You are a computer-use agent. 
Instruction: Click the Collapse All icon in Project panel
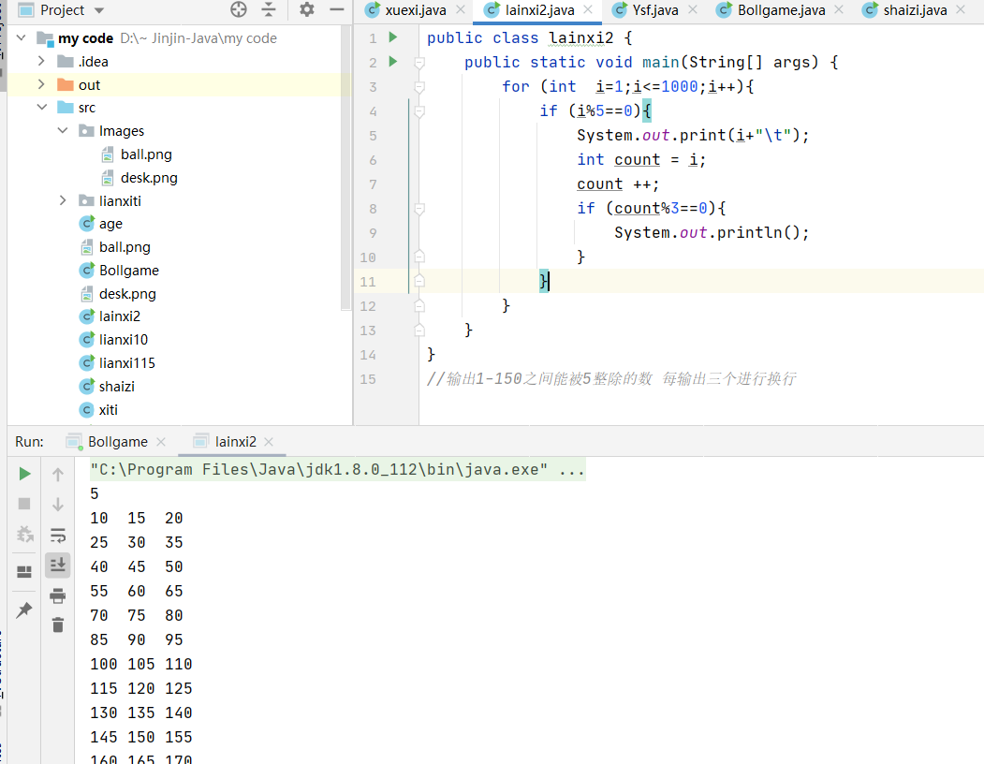point(269,9)
